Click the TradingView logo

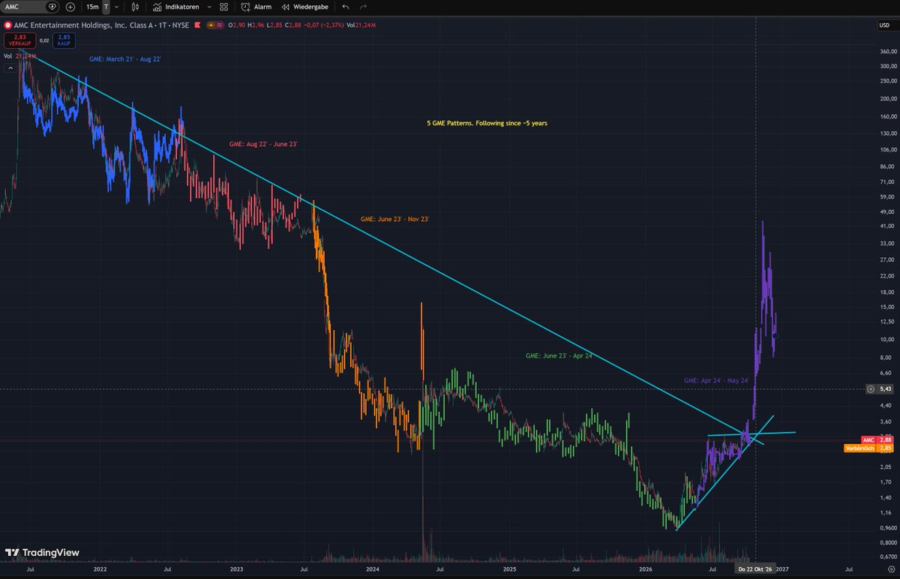[x=41, y=553]
